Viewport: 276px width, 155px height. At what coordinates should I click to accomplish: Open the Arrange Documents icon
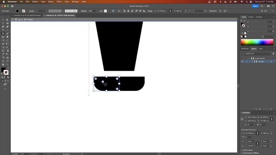point(268,6)
